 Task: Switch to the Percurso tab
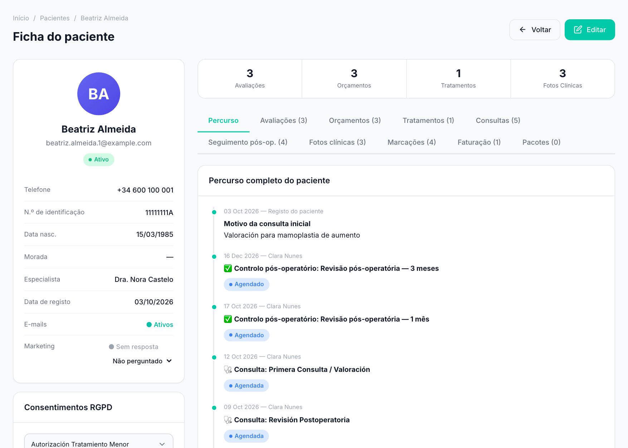click(223, 120)
